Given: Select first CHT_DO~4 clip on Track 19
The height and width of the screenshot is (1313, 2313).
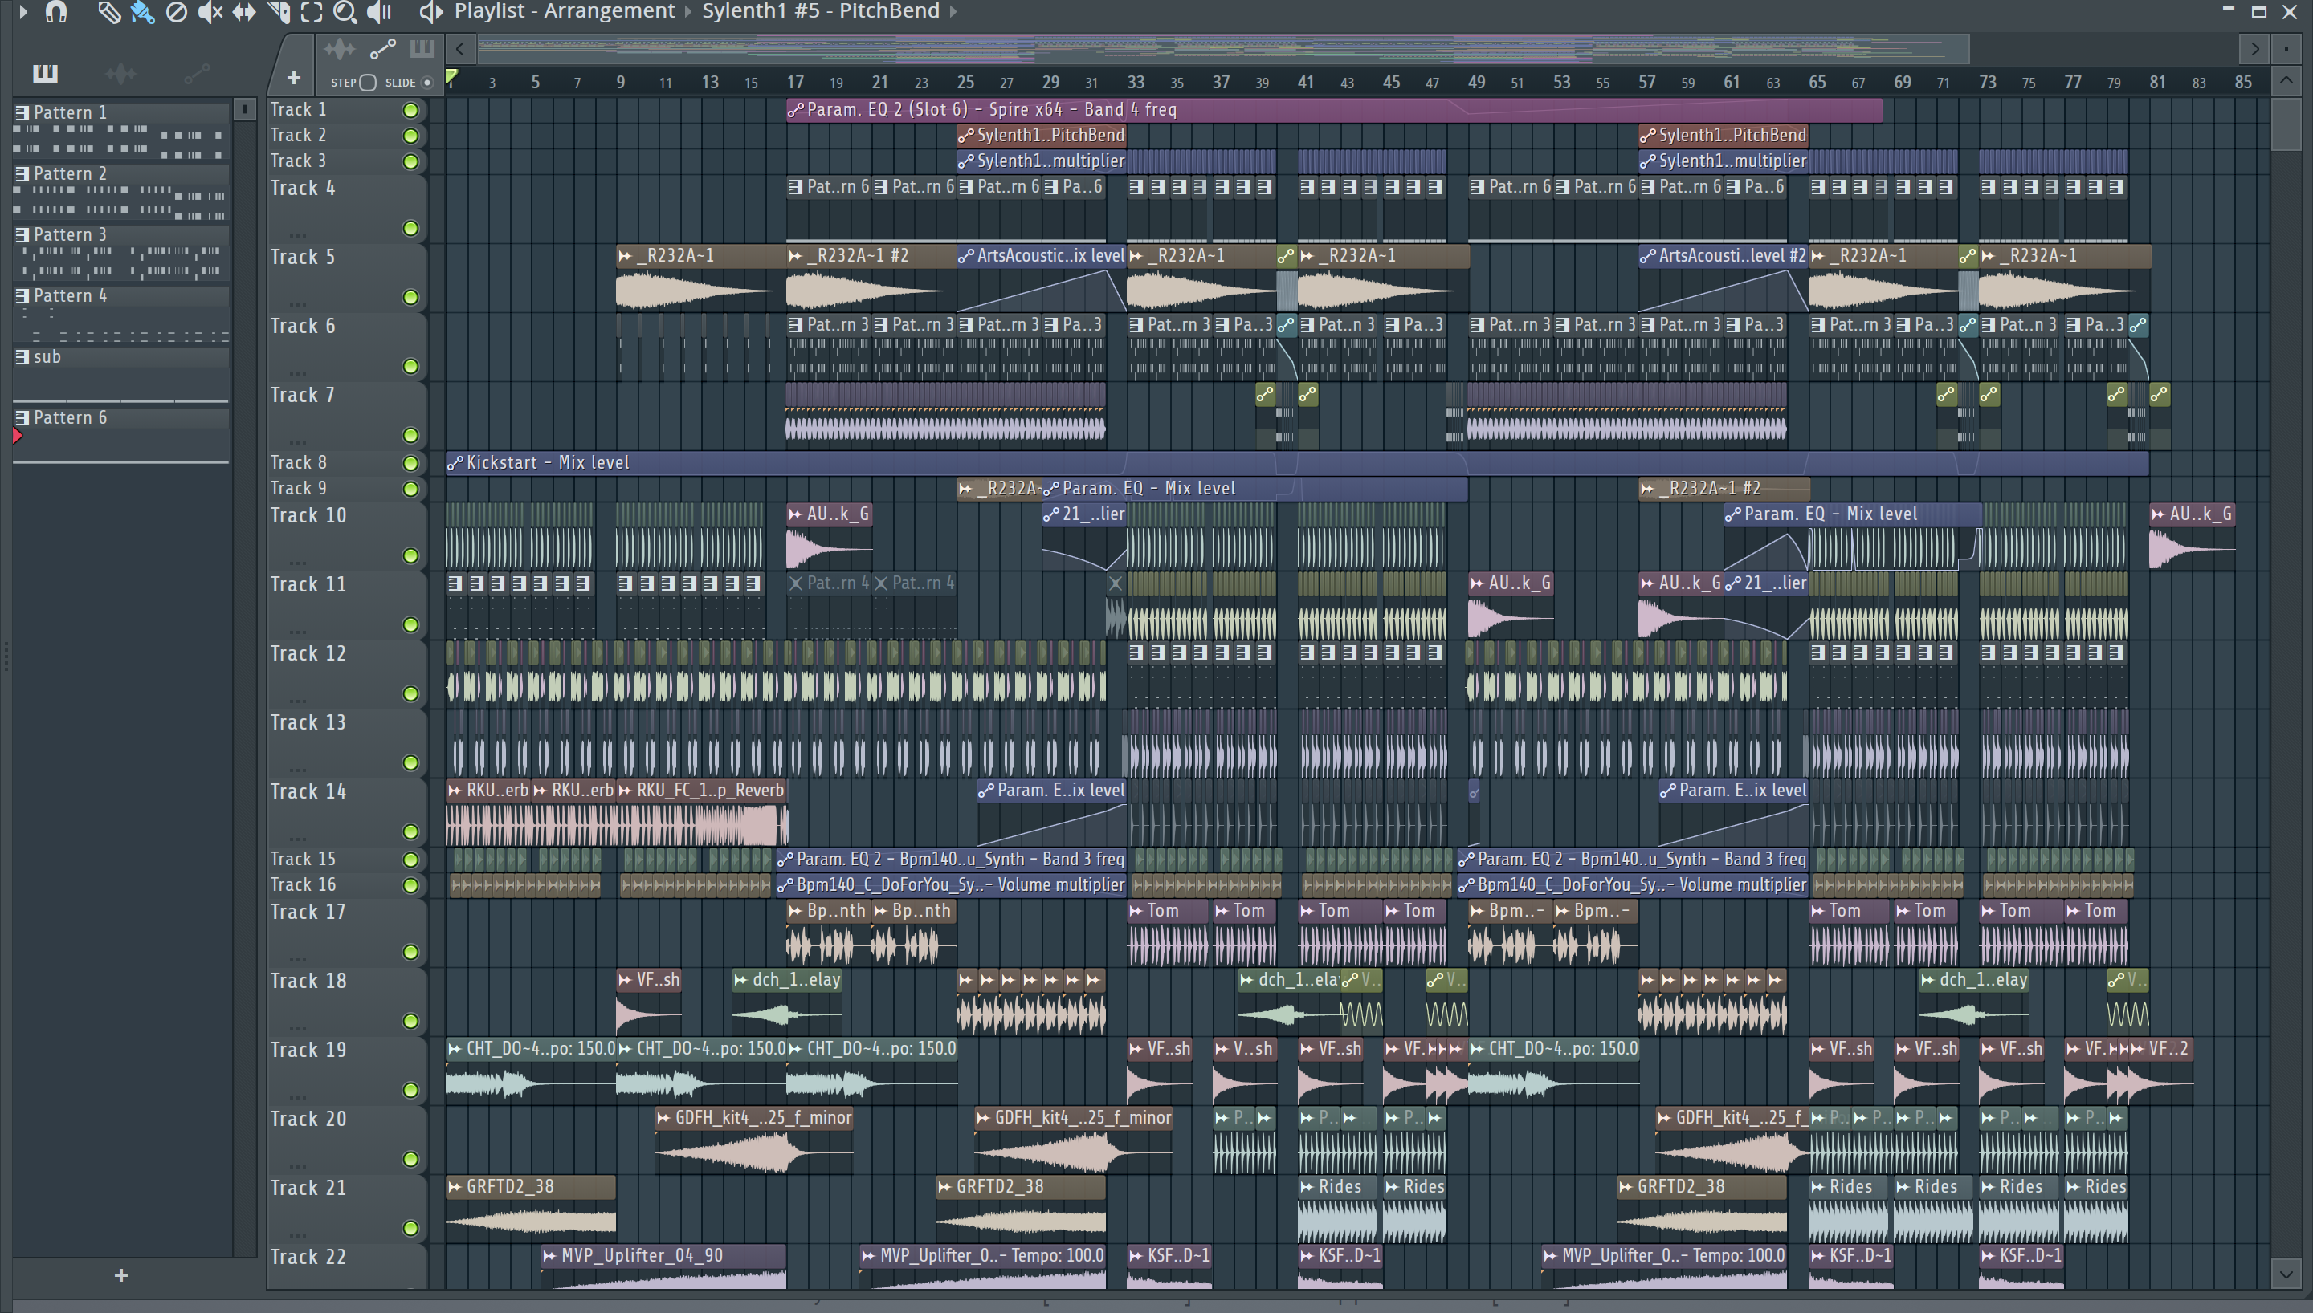Looking at the screenshot, I should pyautogui.click(x=530, y=1071).
